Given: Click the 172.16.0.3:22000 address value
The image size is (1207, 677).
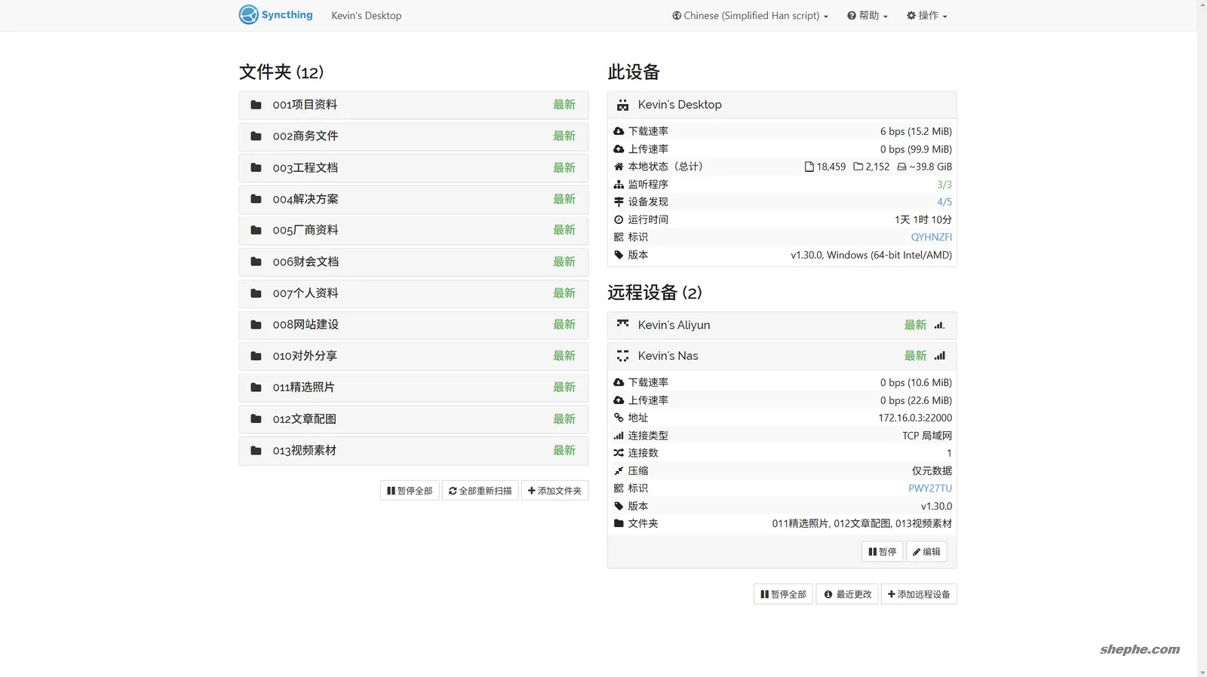Looking at the screenshot, I should (915, 418).
